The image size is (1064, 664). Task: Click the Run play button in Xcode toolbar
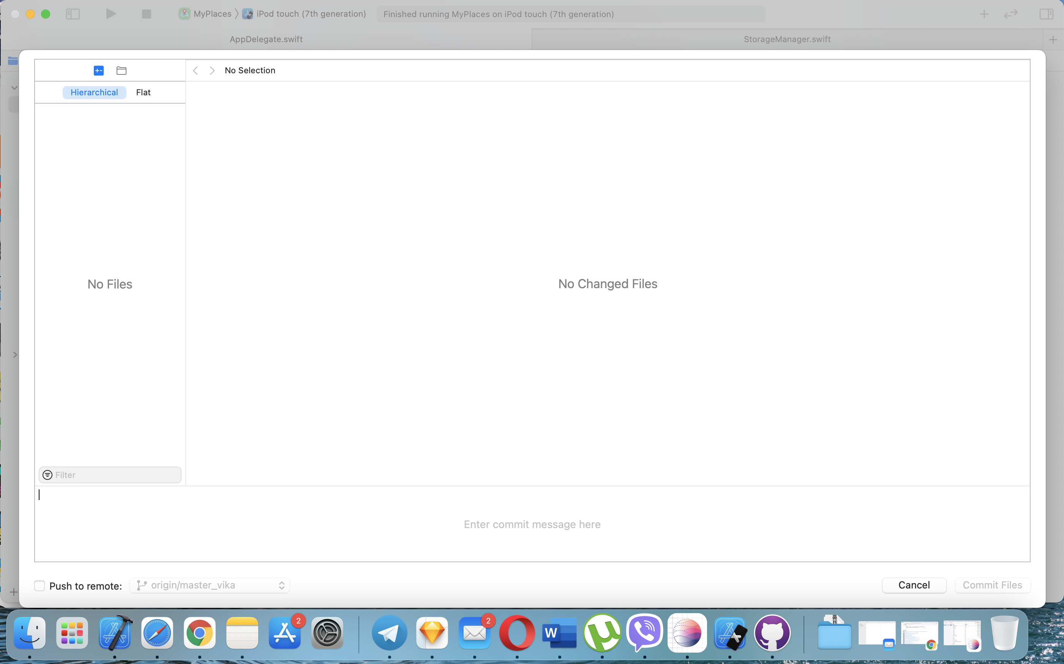111,14
